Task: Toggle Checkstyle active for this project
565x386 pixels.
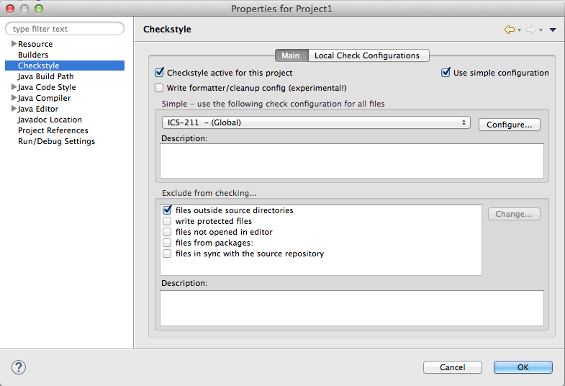Action: (160, 73)
